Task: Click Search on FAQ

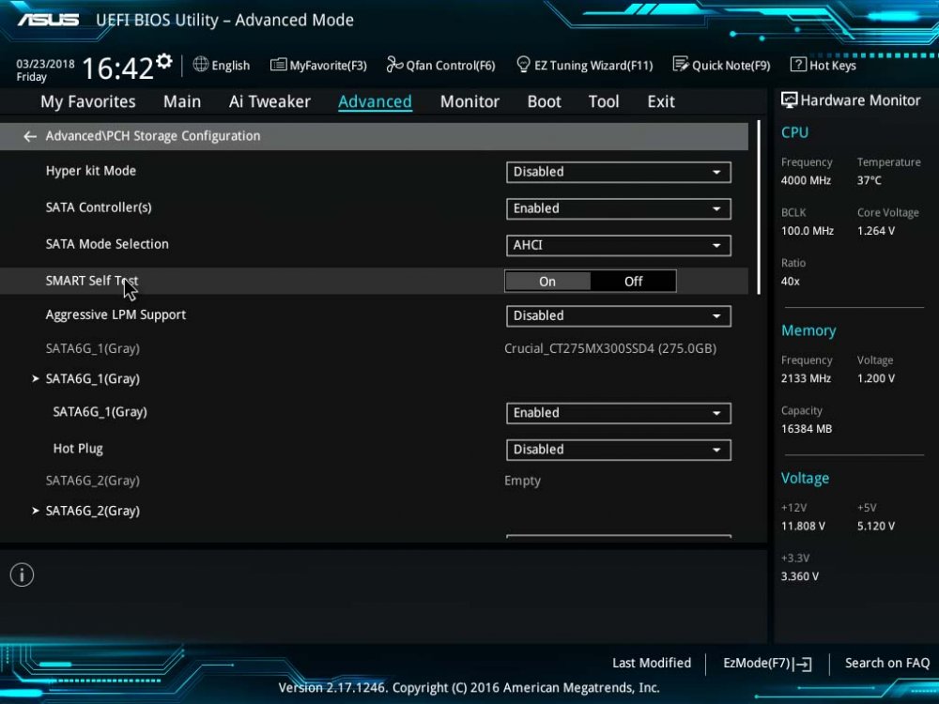Action: pyautogui.click(x=887, y=664)
